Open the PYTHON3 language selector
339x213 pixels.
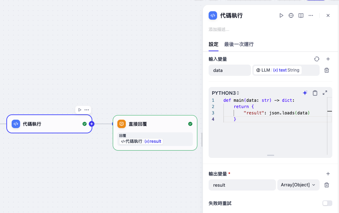(x=226, y=93)
